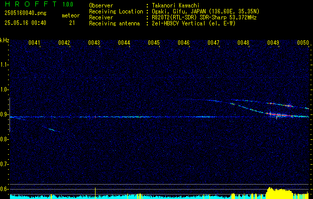Click the 0.7 frequency axis label
Viewport: 313px width, 199px height.
click(3, 164)
